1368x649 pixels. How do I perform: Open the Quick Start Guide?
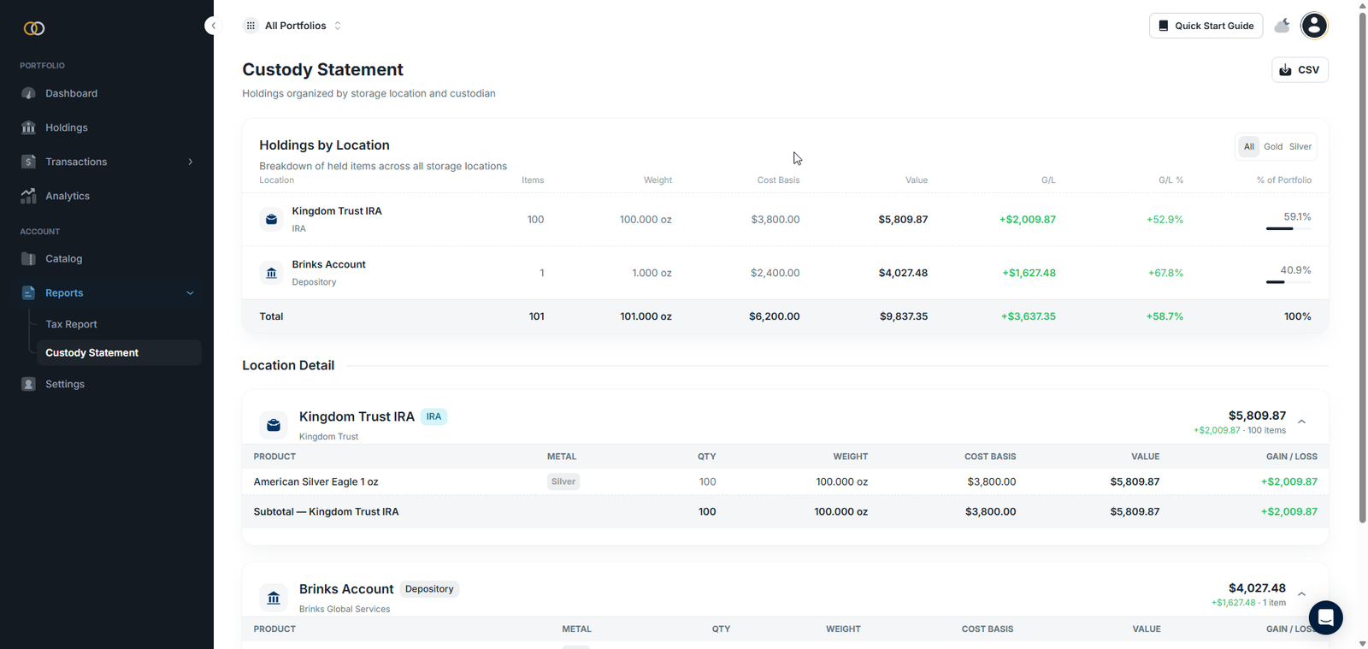(x=1206, y=26)
